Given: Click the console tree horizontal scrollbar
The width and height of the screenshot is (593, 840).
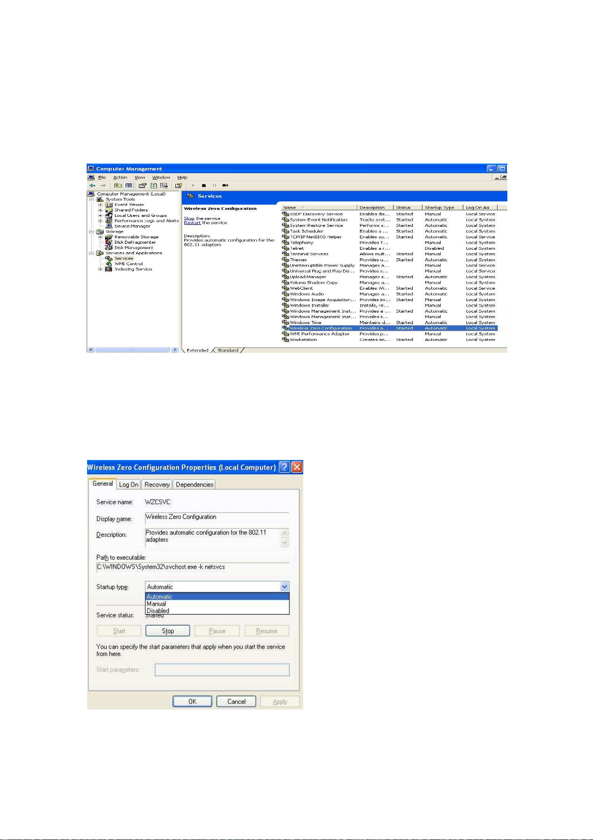Looking at the screenshot, I should (x=133, y=350).
